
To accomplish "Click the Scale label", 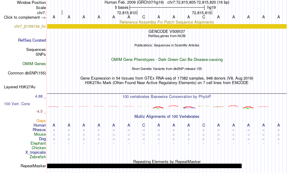I will (x=41, y=8).
